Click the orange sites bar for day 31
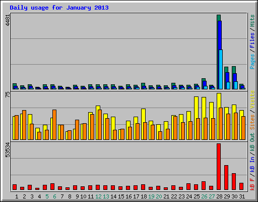Screen dimensions: 258x202 [243, 128]
